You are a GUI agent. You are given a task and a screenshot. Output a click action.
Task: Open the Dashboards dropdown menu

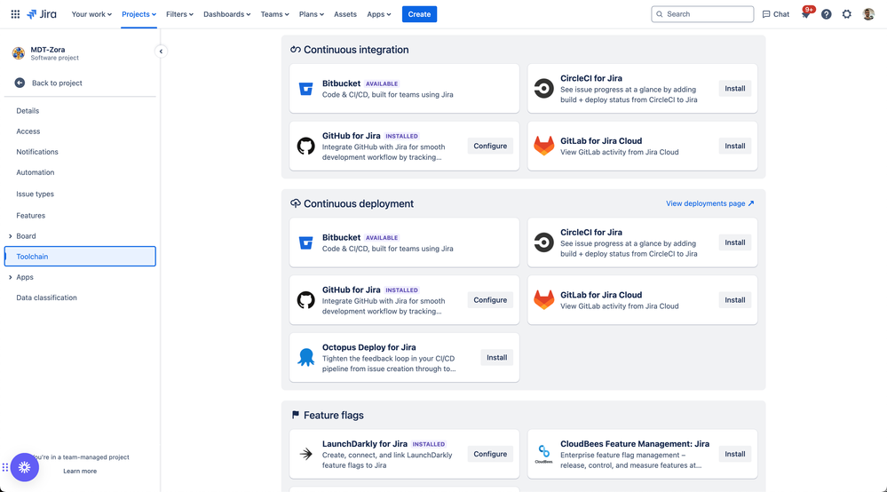[226, 14]
